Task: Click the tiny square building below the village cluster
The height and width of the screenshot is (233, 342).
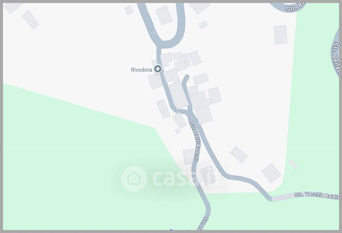Action: (177, 131)
